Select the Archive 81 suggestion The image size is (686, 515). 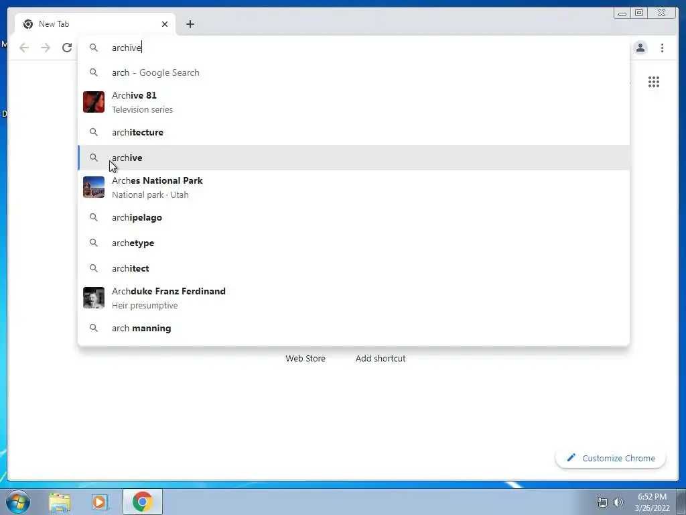coord(354,102)
